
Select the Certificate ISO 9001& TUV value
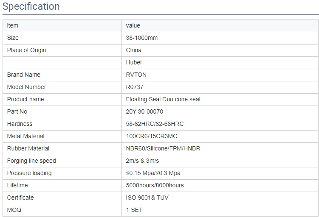(x=147, y=198)
